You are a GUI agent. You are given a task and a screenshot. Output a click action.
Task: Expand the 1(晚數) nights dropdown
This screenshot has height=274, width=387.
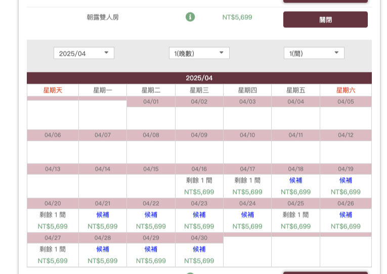(199, 53)
